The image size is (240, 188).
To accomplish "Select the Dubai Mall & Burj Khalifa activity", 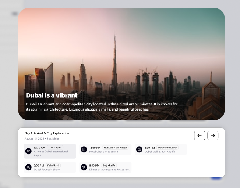I will tap(161, 149).
